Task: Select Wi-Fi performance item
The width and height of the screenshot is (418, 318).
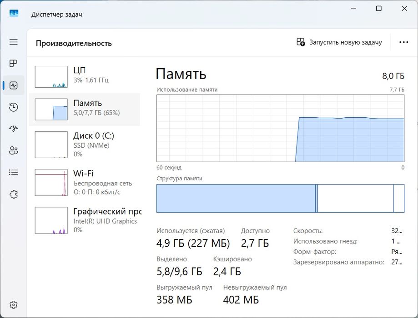Action: (x=85, y=183)
